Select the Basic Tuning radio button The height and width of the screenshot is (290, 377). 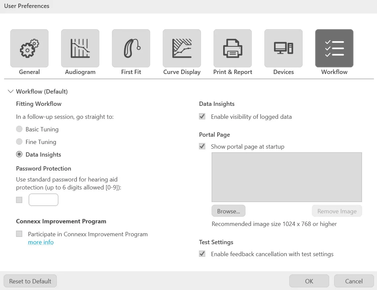tap(19, 129)
